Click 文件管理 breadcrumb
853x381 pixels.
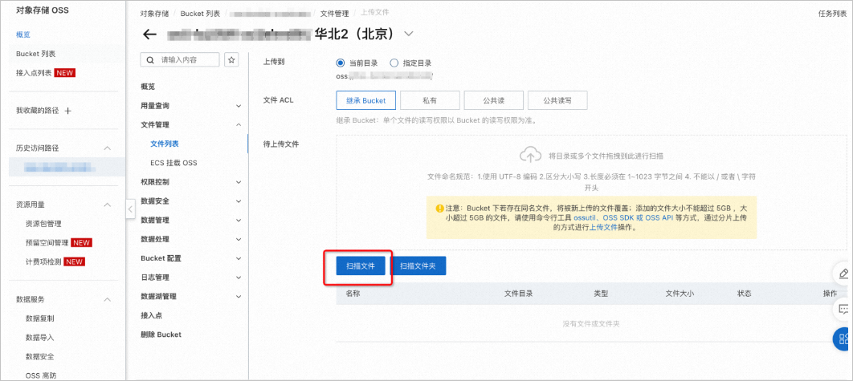335,14
